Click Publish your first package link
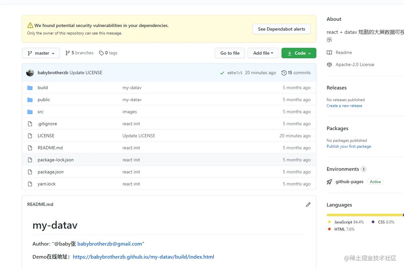 (x=349, y=146)
